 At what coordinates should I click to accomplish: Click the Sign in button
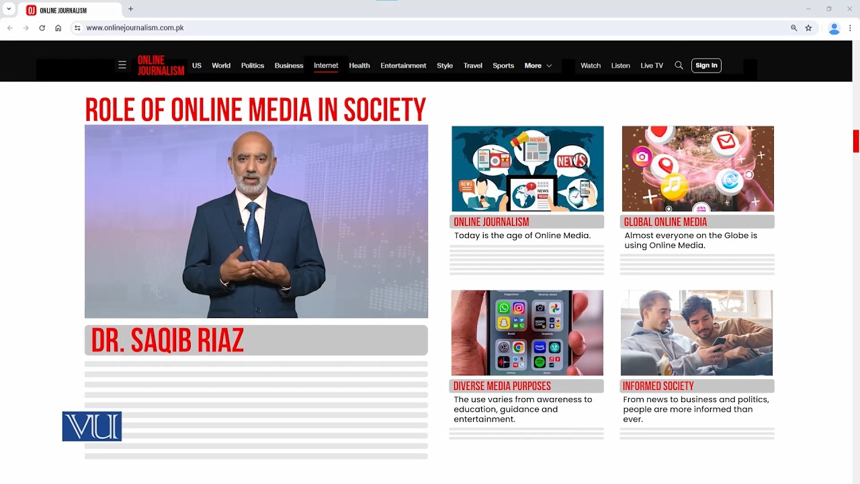click(706, 65)
